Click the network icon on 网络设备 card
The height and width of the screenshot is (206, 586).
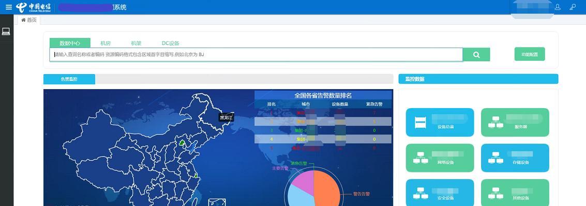[420, 158]
